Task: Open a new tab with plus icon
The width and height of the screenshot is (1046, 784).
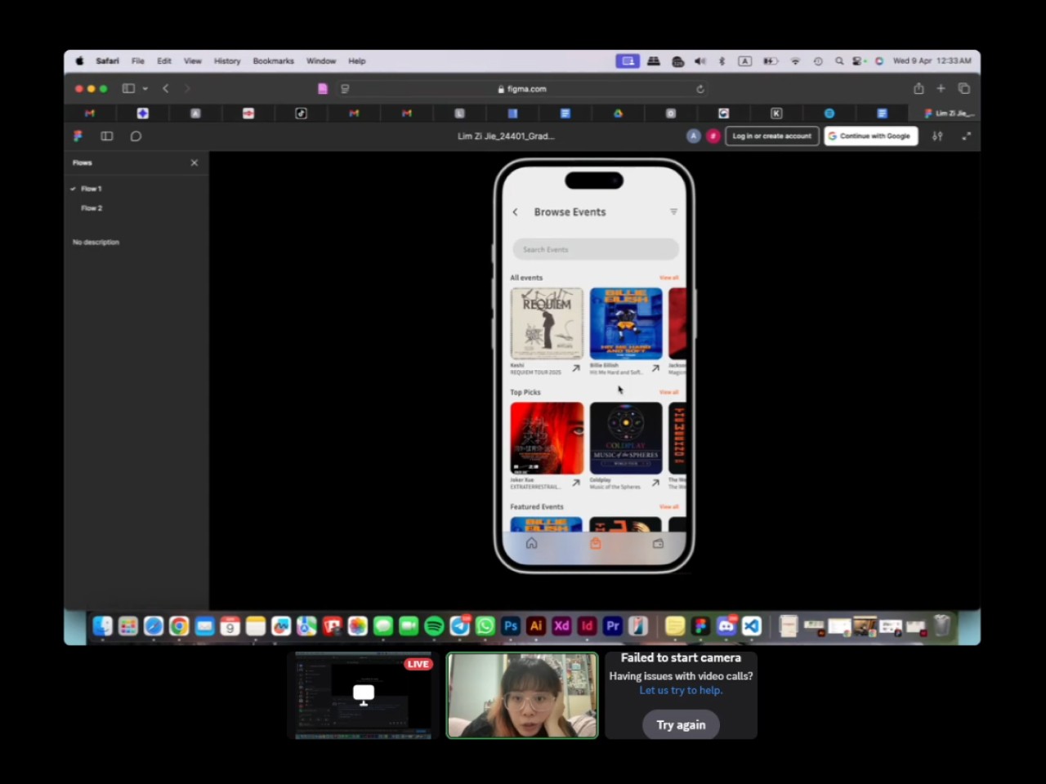Action: [x=941, y=88]
